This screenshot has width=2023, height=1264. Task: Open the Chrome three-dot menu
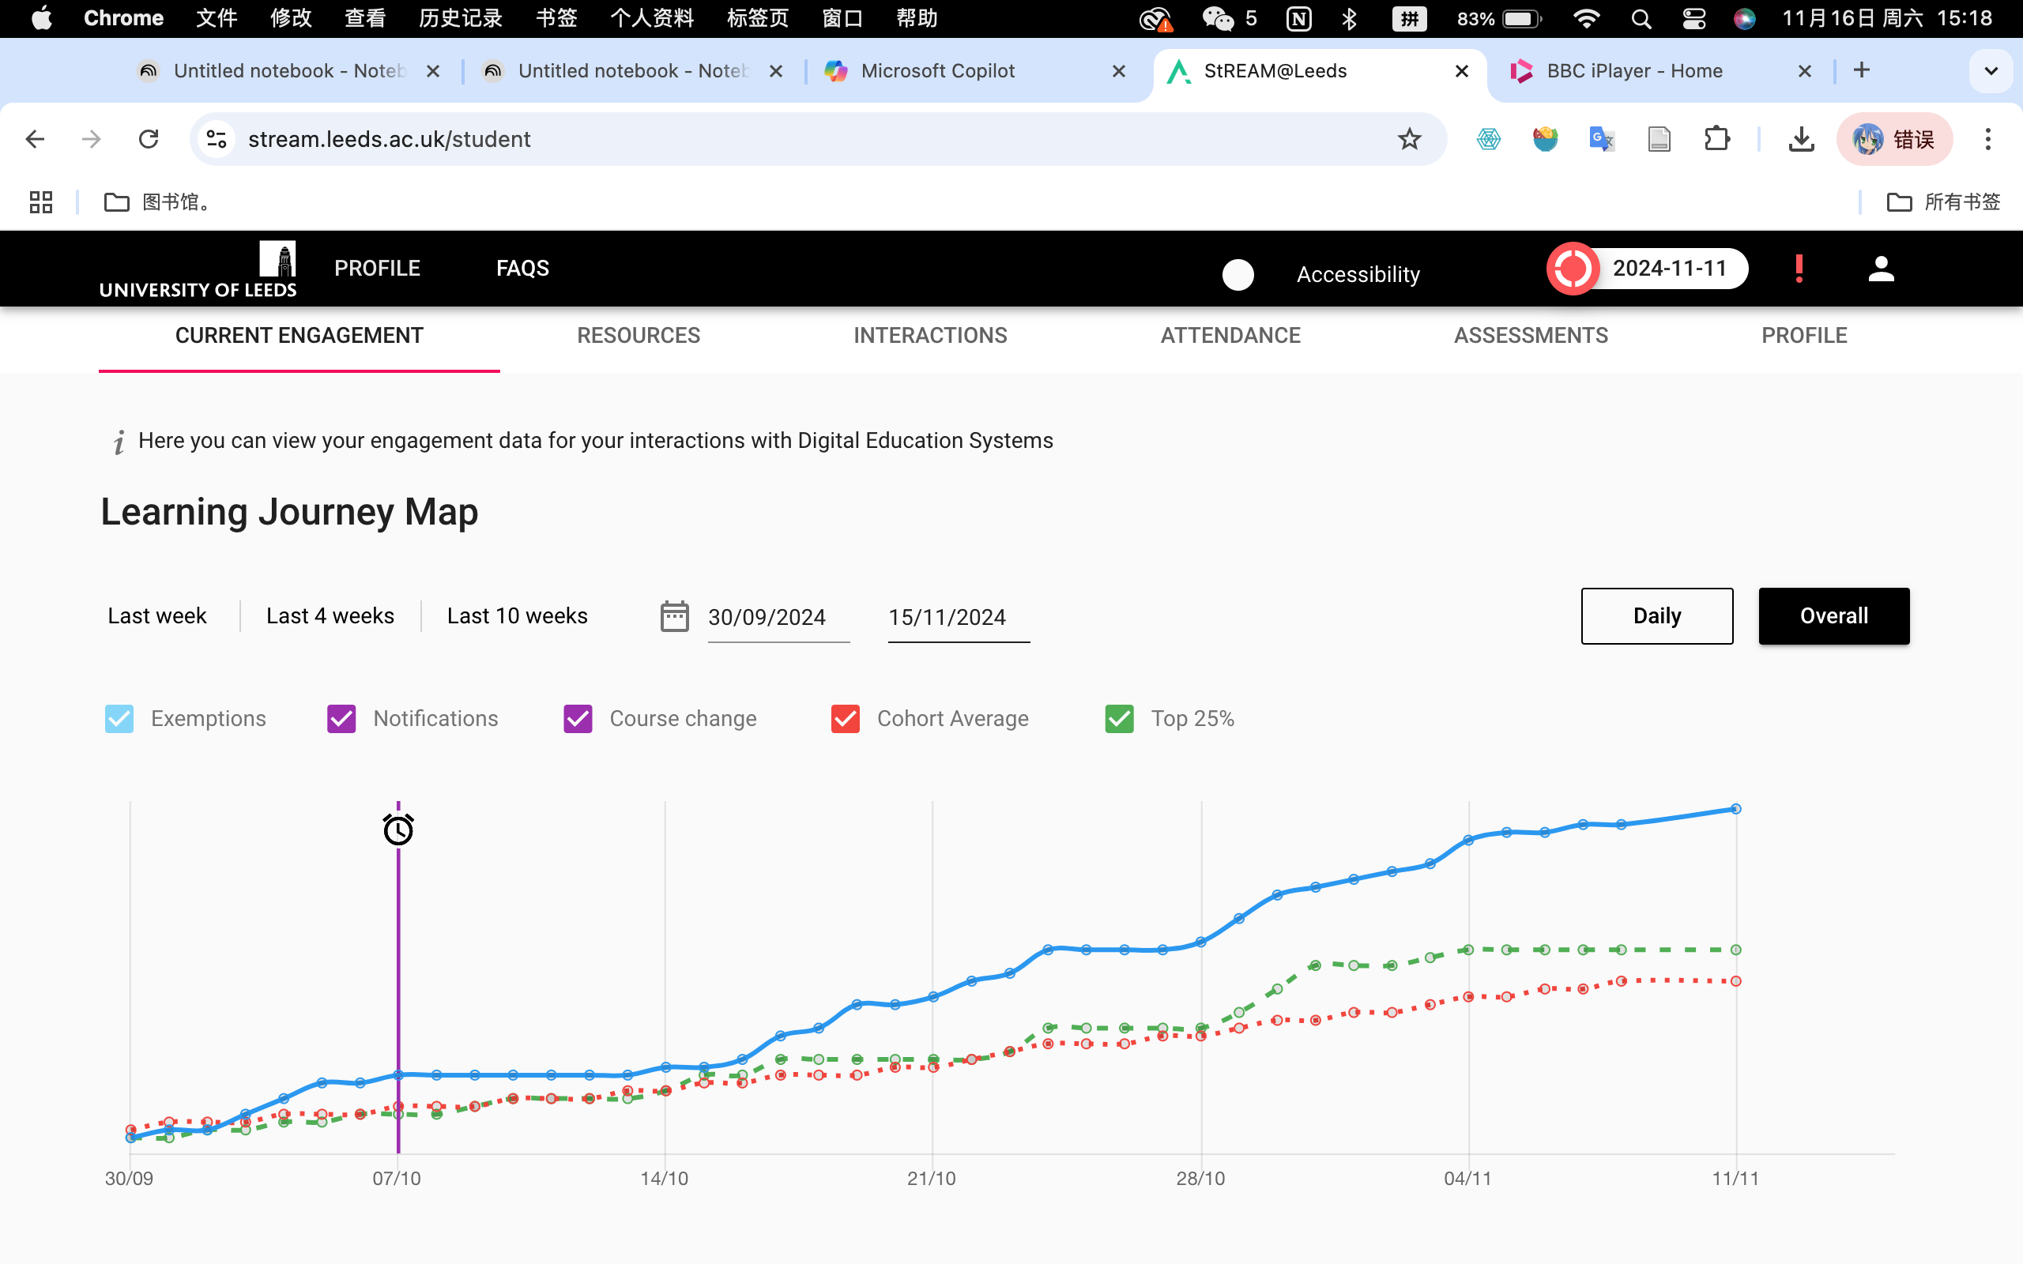[x=1988, y=139]
